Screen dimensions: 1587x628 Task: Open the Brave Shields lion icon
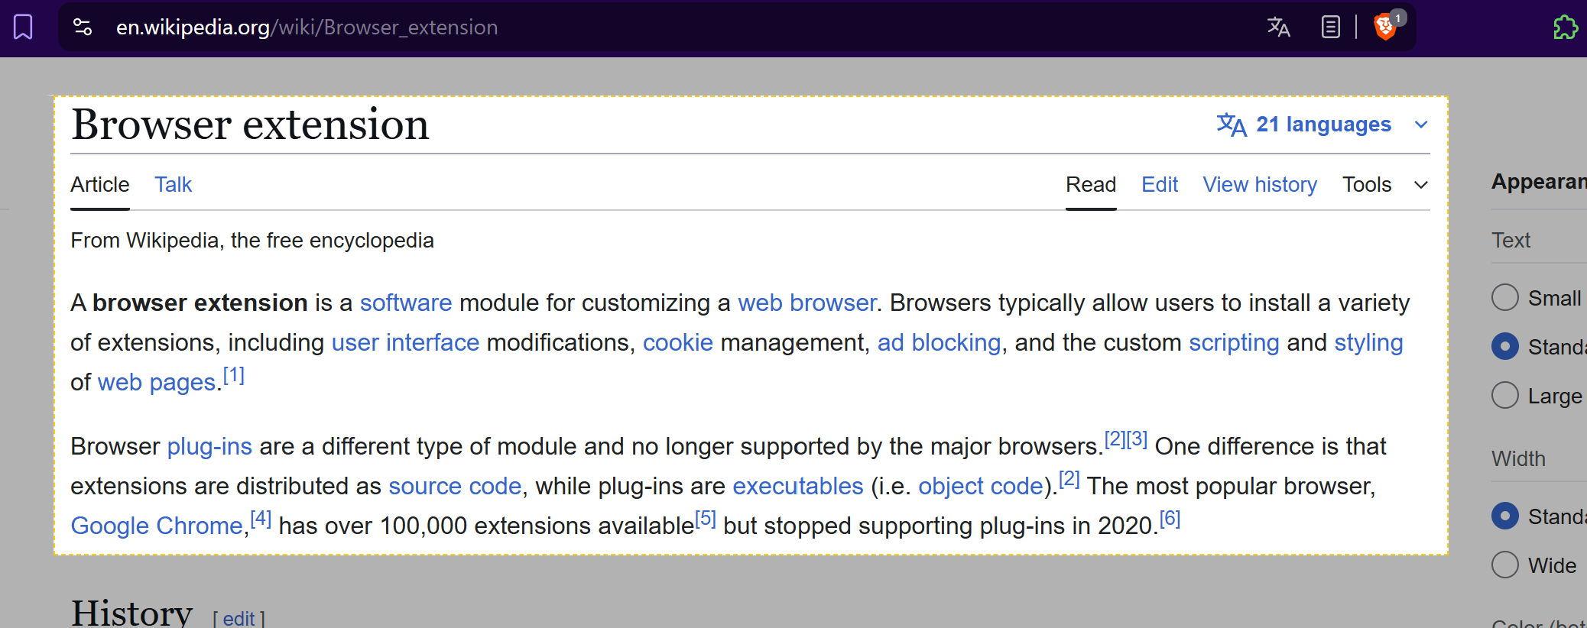tap(1384, 28)
